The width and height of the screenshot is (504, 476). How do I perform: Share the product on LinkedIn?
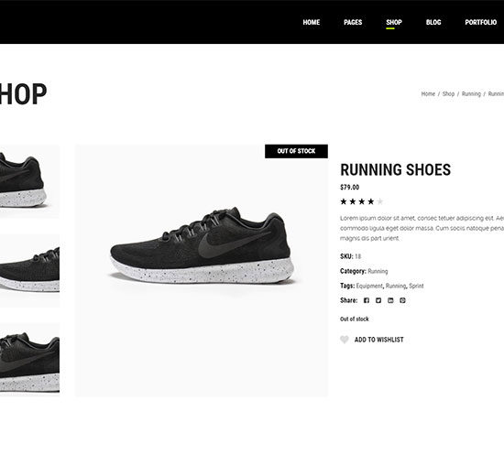(x=390, y=300)
